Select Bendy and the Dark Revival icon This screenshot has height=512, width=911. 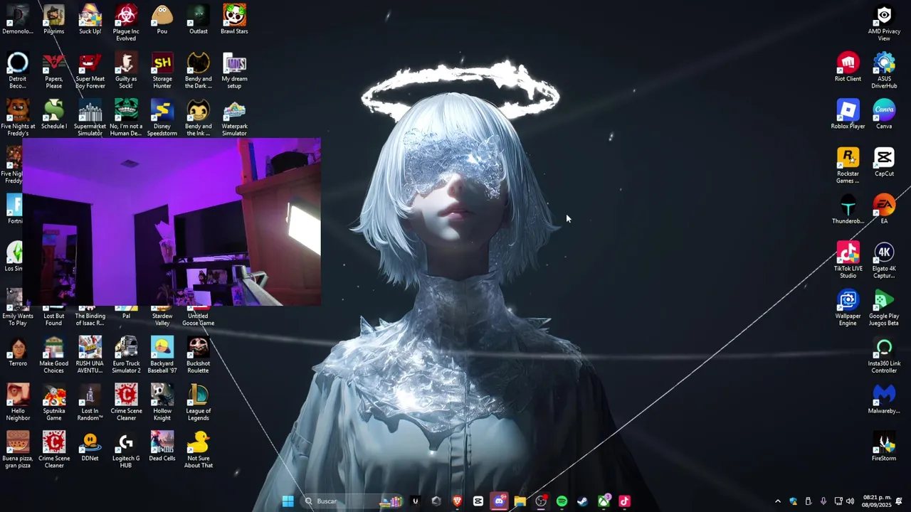tap(199, 70)
